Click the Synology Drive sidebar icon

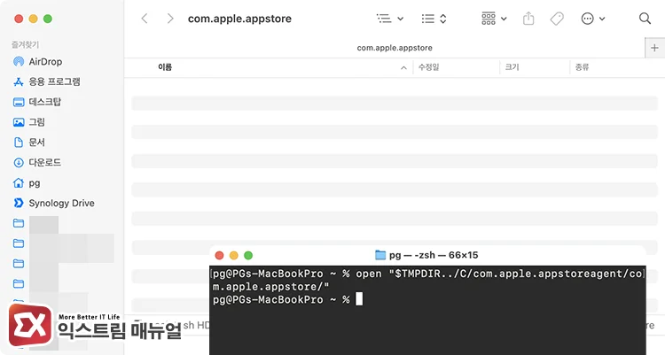pyautogui.click(x=19, y=203)
